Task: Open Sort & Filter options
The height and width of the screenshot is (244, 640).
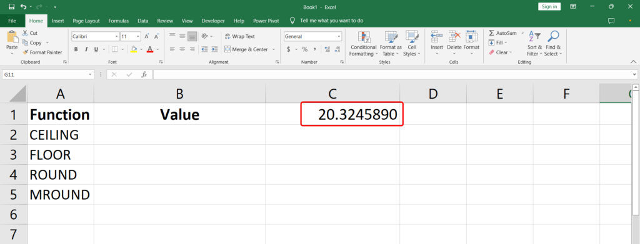Action: click(534, 44)
